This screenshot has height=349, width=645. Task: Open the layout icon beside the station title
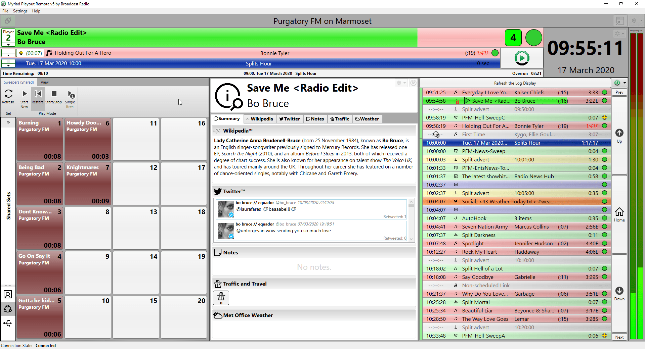pyautogui.click(x=620, y=21)
